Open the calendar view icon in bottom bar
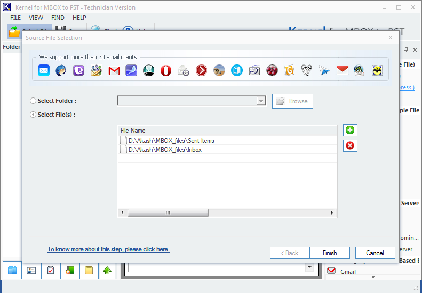 click(x=12, y=270)
